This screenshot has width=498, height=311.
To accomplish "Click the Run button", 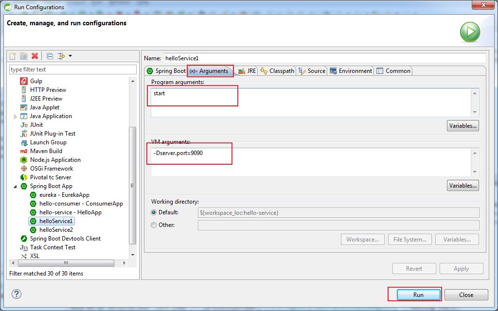I will [x=418, y=295].
